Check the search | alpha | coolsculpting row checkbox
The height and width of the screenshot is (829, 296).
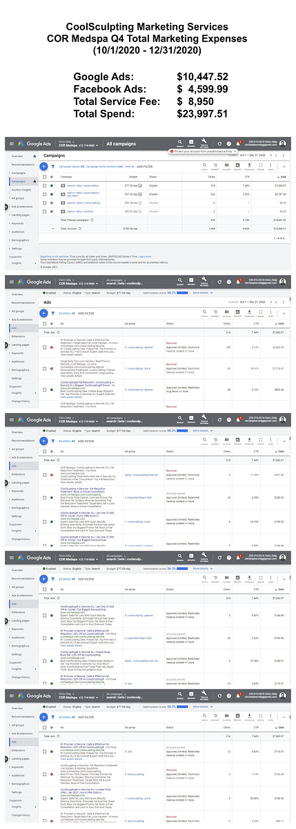coord(44,202)
